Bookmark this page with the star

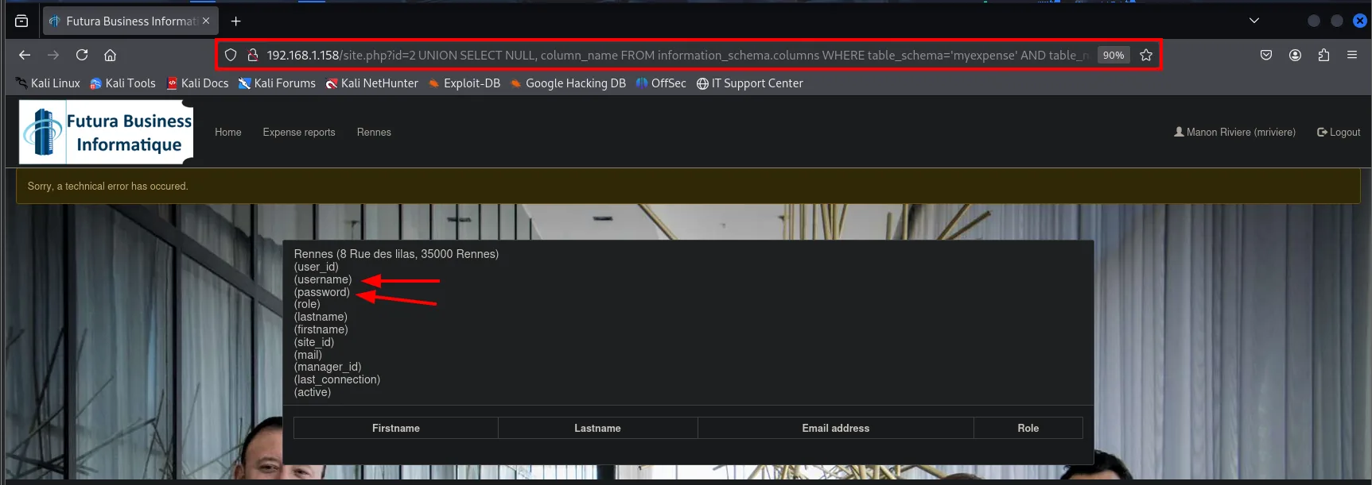point(1146,55)
